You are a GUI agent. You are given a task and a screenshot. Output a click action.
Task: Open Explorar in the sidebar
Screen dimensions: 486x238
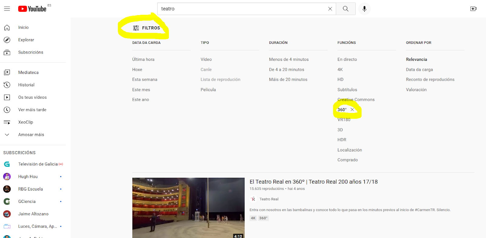[x=26, y=40]
